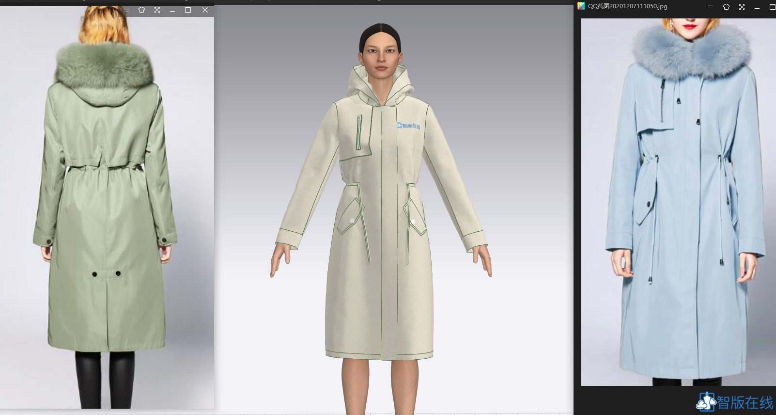Click skin (shirt) icon in green coat viewer
Screen dimensions: 776x415
pos(141,10)
